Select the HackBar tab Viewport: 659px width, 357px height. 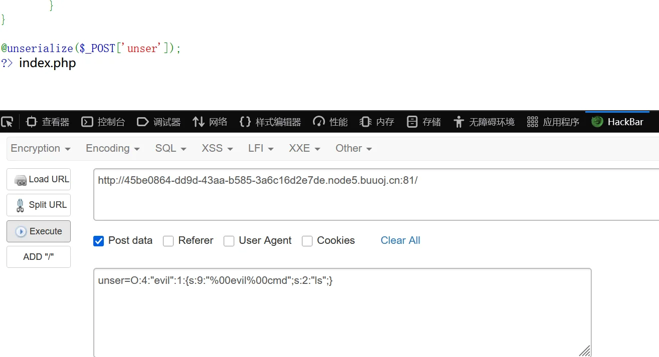617,122
